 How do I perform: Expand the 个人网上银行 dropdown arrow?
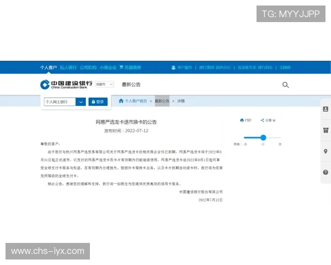[81, 102]
